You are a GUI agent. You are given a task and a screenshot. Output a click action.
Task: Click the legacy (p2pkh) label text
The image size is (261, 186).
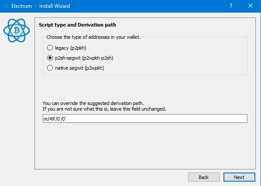(71, 48)
